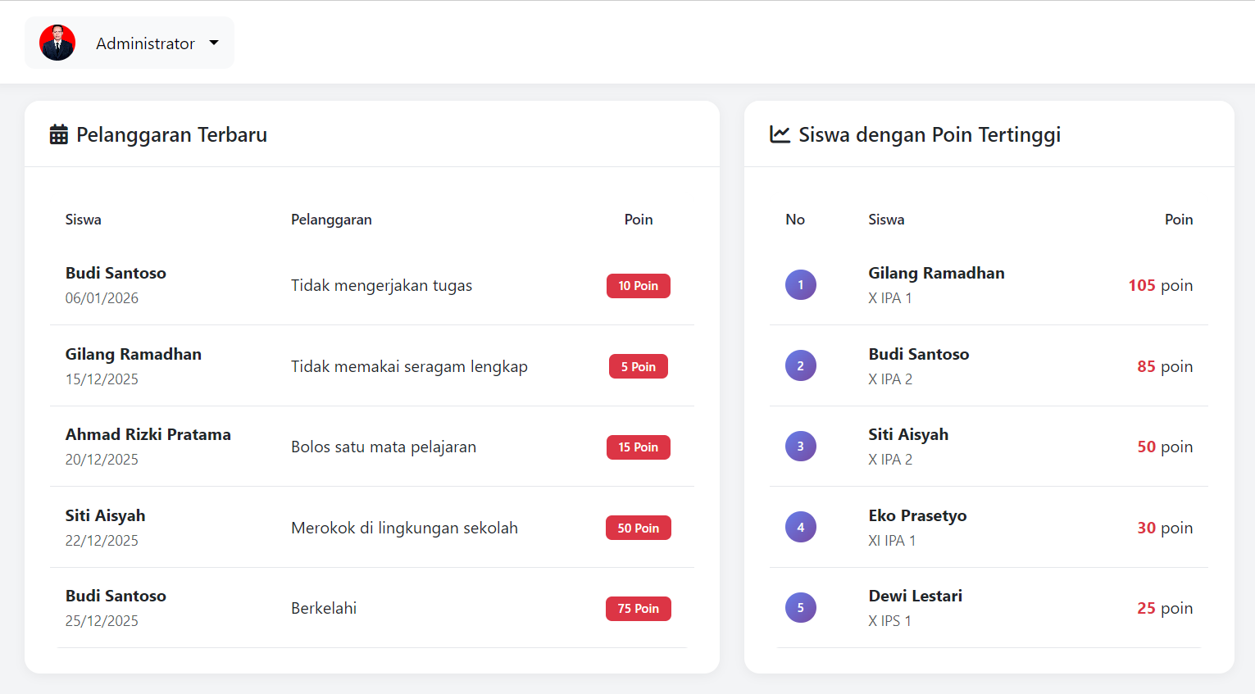Click Siti Aisyah in the top points list
The image size is (1255, 694).
pos(908,434)
